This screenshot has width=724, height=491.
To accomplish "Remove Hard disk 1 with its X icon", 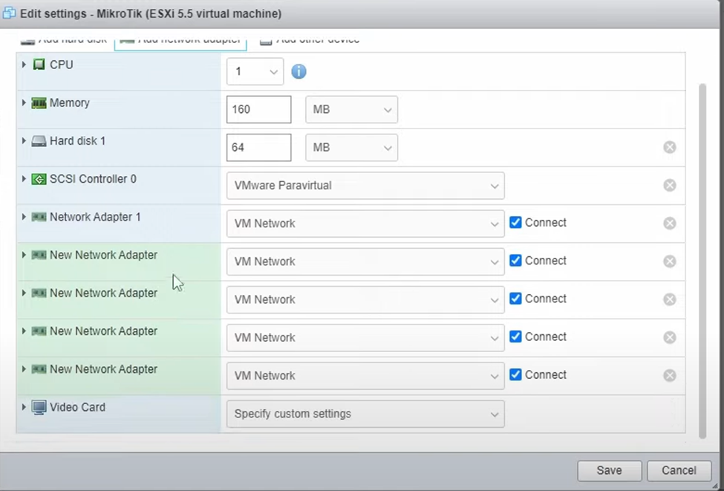I will point(669,147).
